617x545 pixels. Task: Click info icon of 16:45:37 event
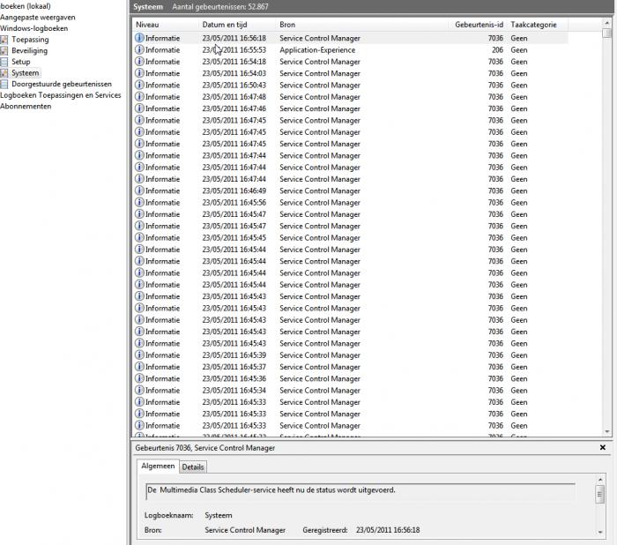click(139, 367)
